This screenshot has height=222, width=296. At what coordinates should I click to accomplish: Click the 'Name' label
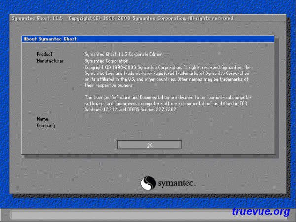pyautogui.click(x=42, y=119)
